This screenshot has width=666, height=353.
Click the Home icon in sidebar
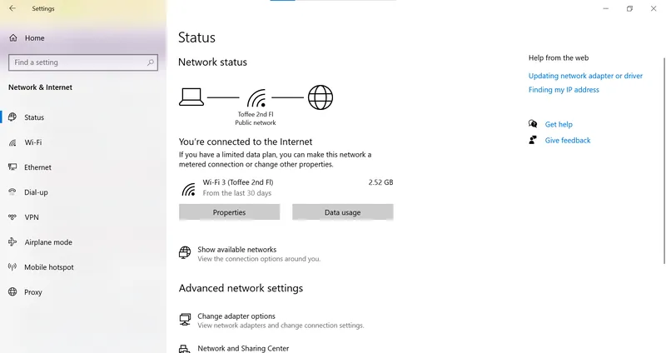tap(12, 38)
